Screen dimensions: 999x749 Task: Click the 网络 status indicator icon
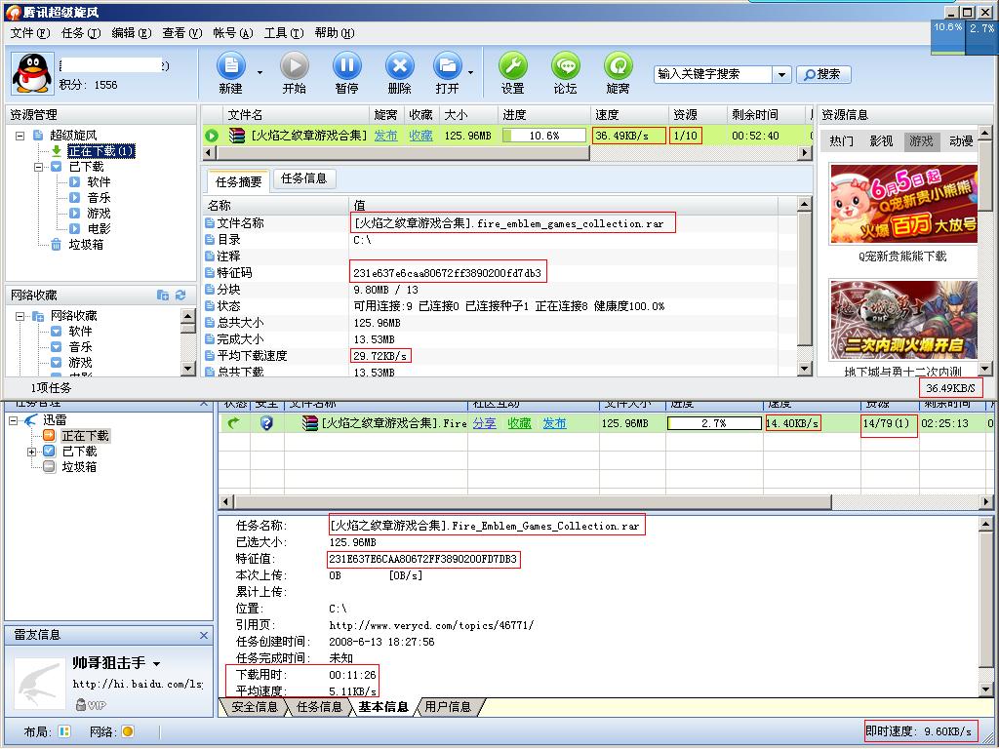pyautogui.click(x=128, y=731)
